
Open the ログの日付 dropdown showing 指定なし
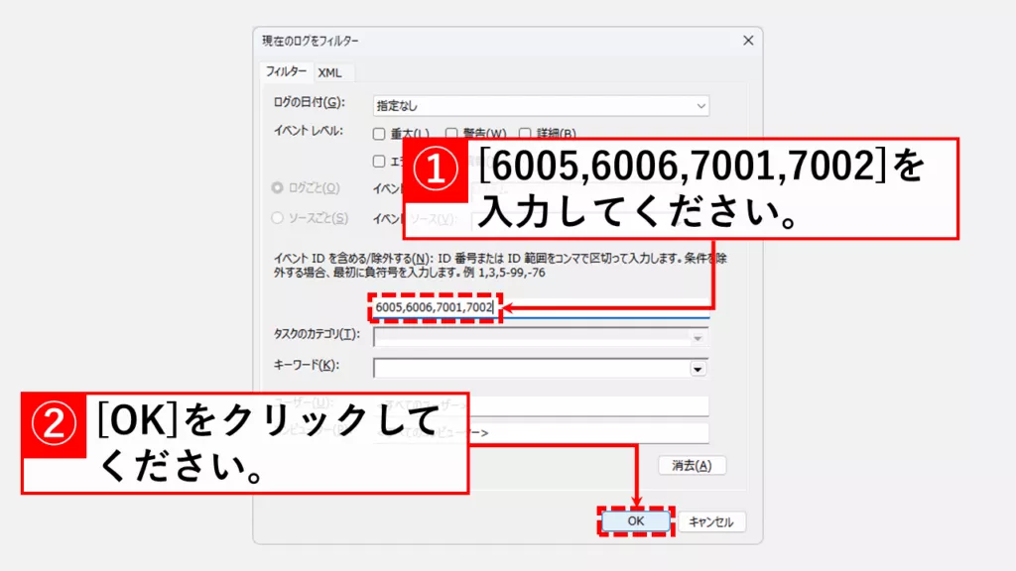click(541, 105)
